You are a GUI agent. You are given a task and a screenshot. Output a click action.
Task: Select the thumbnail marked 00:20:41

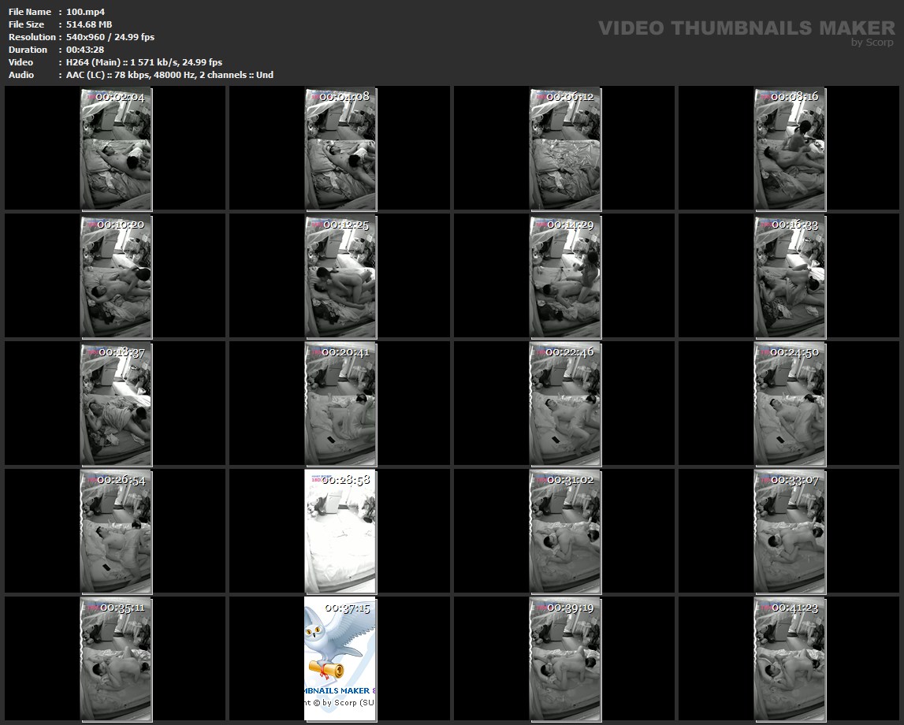tap(340, 403)
